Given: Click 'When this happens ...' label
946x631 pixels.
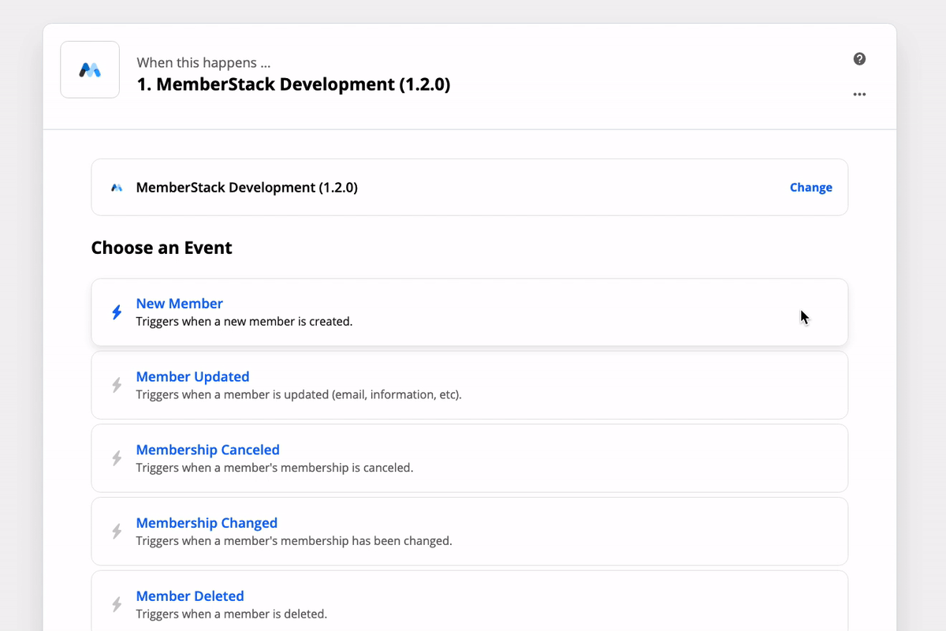Looking at the screenshot, I should tap(203, 63).
